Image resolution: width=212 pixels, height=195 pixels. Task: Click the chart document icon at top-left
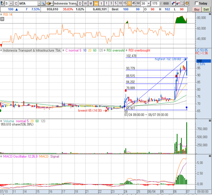point(2,3)
